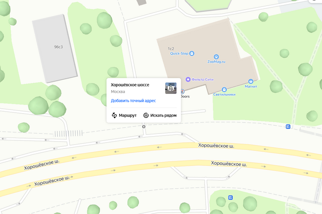Viewport: 322px width, 214px height.
Task: Open the Магнит grocery basket icon
Action: point(251,81)
